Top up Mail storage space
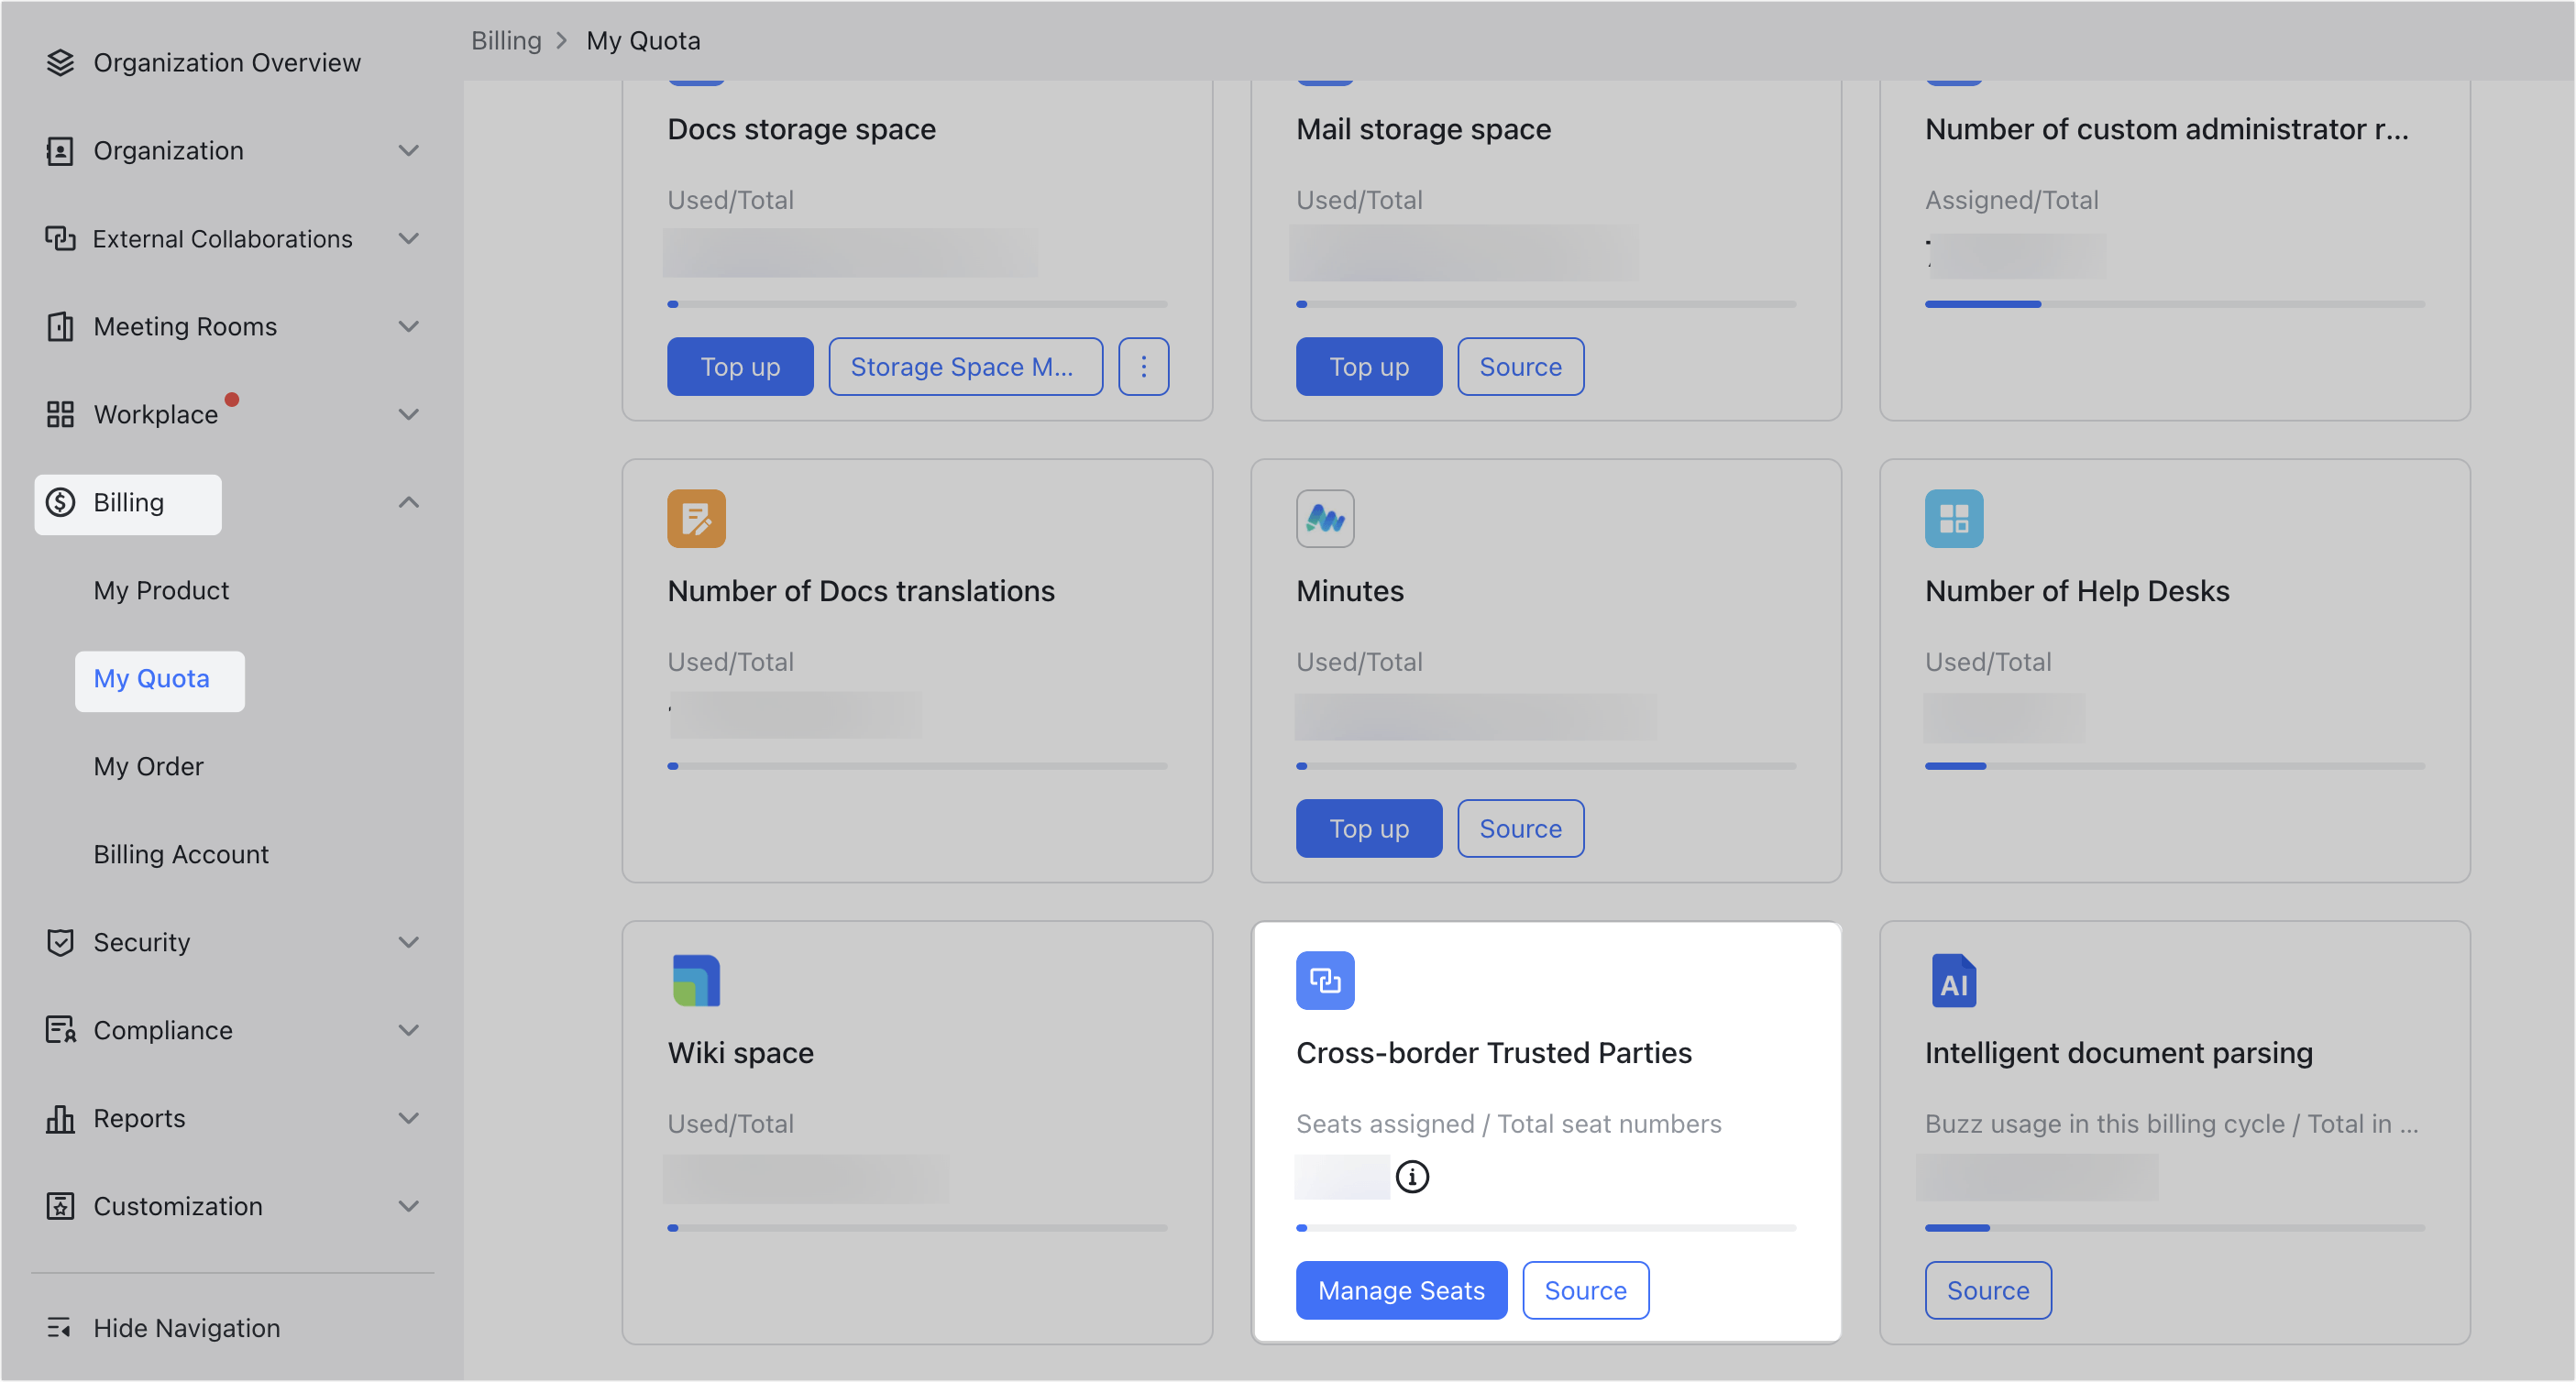The image size is (2576, 1382). point(1369,367)
